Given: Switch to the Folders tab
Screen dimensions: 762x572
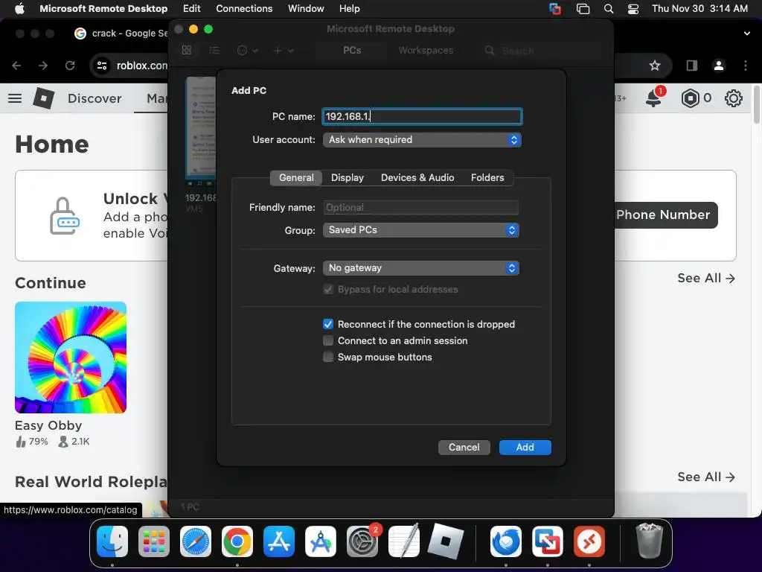Looking at the screenshot, I should point(487,177).
